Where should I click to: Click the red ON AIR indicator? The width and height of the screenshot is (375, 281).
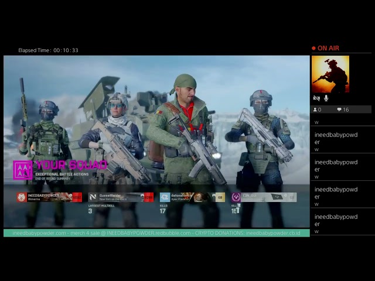[x=313, y=48]
